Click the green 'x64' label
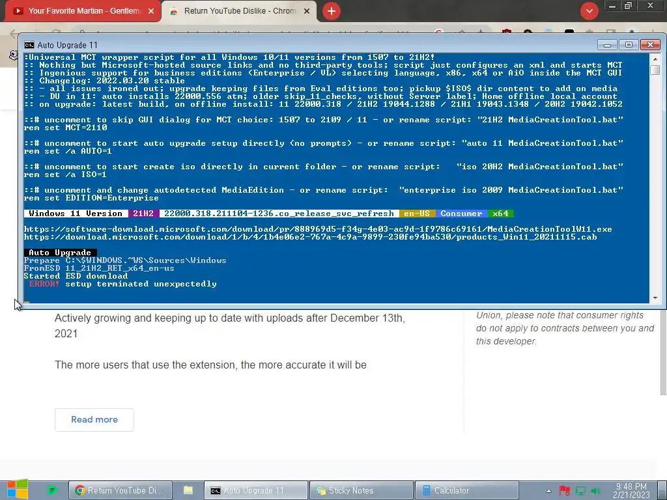Image resolution: width=667 pixels, height=500 pixels. [x=500, y=214]
